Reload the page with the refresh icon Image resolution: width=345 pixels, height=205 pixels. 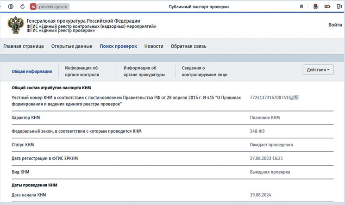tap(22, 7)
